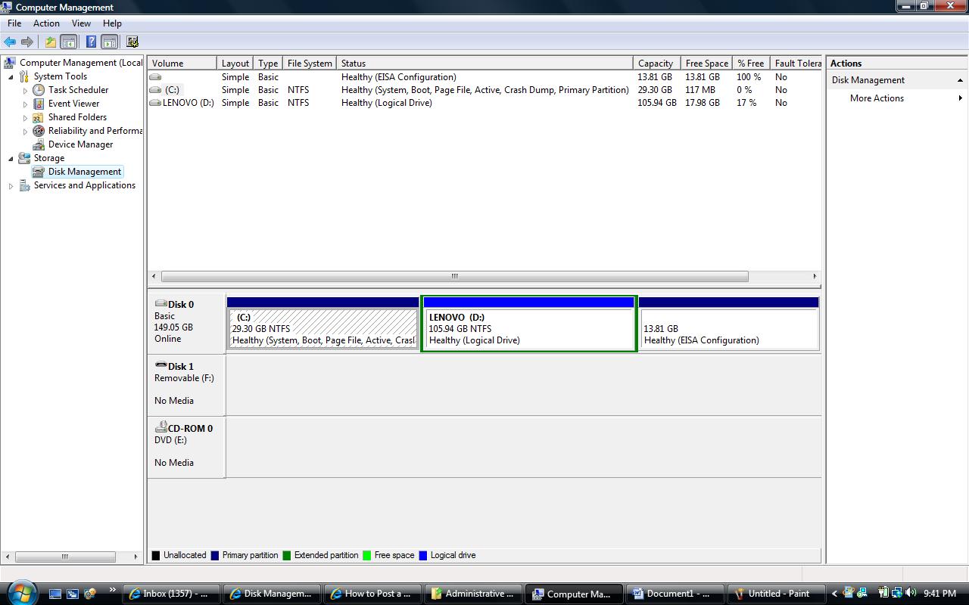
Task: Click the Task Scheduler clock icon
Action: [39, 90]
